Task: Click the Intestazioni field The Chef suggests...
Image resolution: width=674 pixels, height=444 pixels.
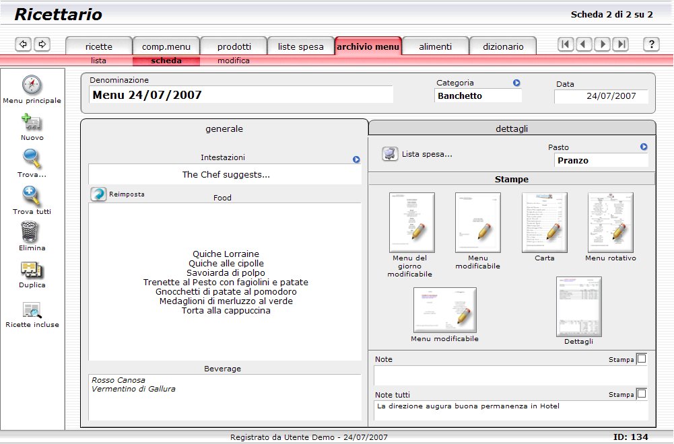Action: coord(225,174)
